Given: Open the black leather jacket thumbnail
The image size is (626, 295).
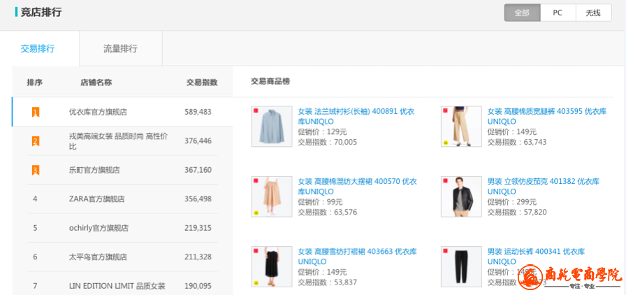Looking at the screenshot, I should [461, 196].
